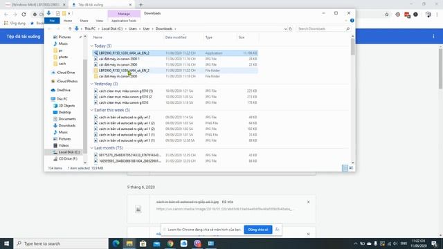This screenshot has width=443, height=249.
Task: Collapse the Last month (75) group
Action: (x=91, y=148)
